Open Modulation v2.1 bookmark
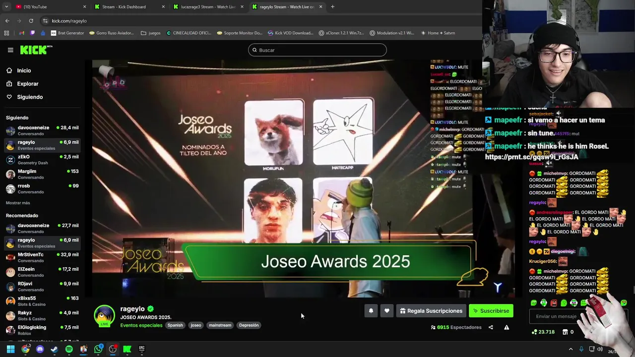635x357 pixels. tap(392, 33)
